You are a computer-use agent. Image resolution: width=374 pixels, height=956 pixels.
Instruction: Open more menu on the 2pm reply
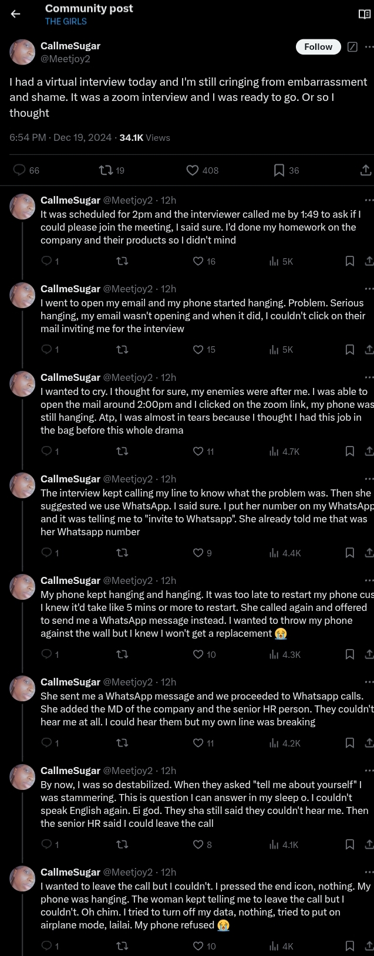(369, 200)
